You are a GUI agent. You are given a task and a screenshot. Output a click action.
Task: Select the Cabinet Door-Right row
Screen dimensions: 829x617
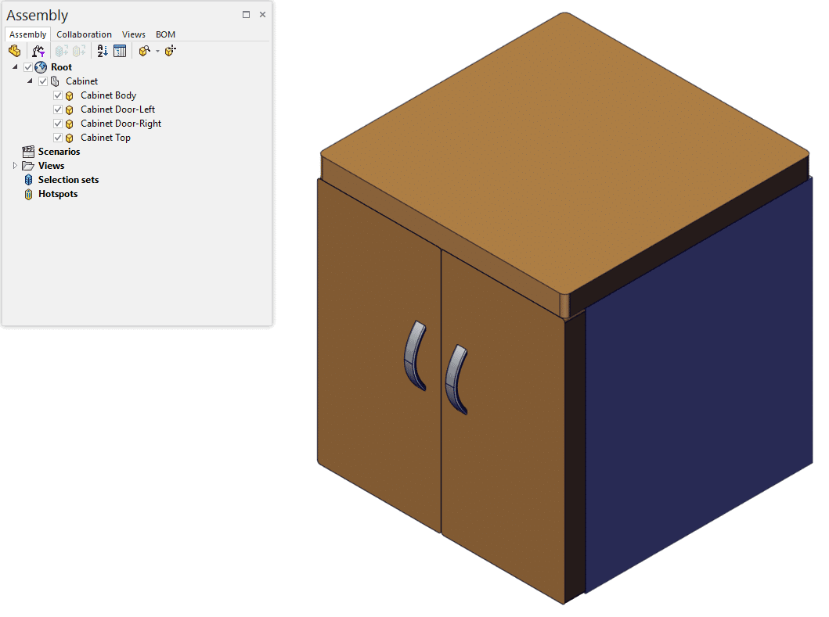121,124
